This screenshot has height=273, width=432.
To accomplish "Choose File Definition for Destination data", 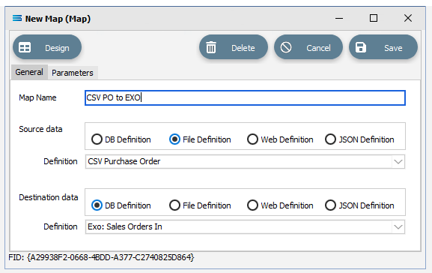I will 174,205.
